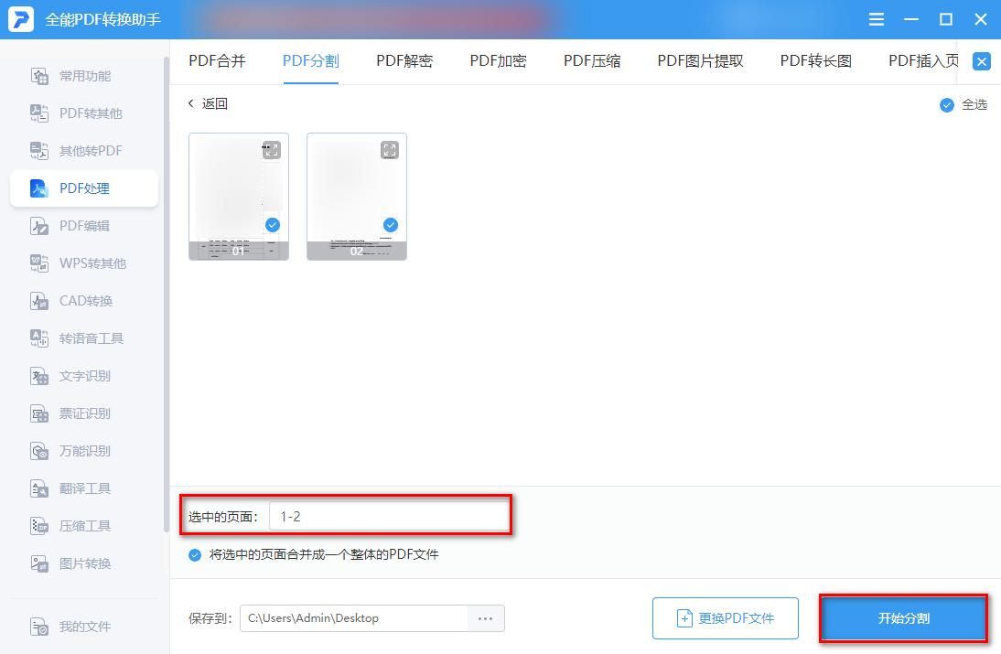Switch to the PDF分割 tab
This screenshot has width=1001, height=654.
[x=311, y=61]
